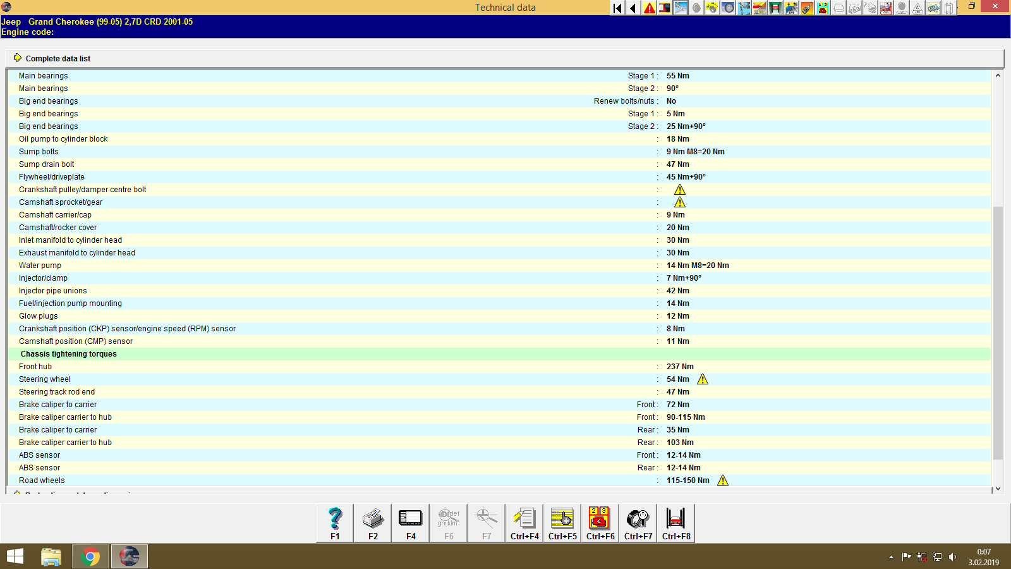Click the vehicle lift icon in the top toolbar
Image resolution: width=1011 pixels, height=569 pixels.
(776, 8)
